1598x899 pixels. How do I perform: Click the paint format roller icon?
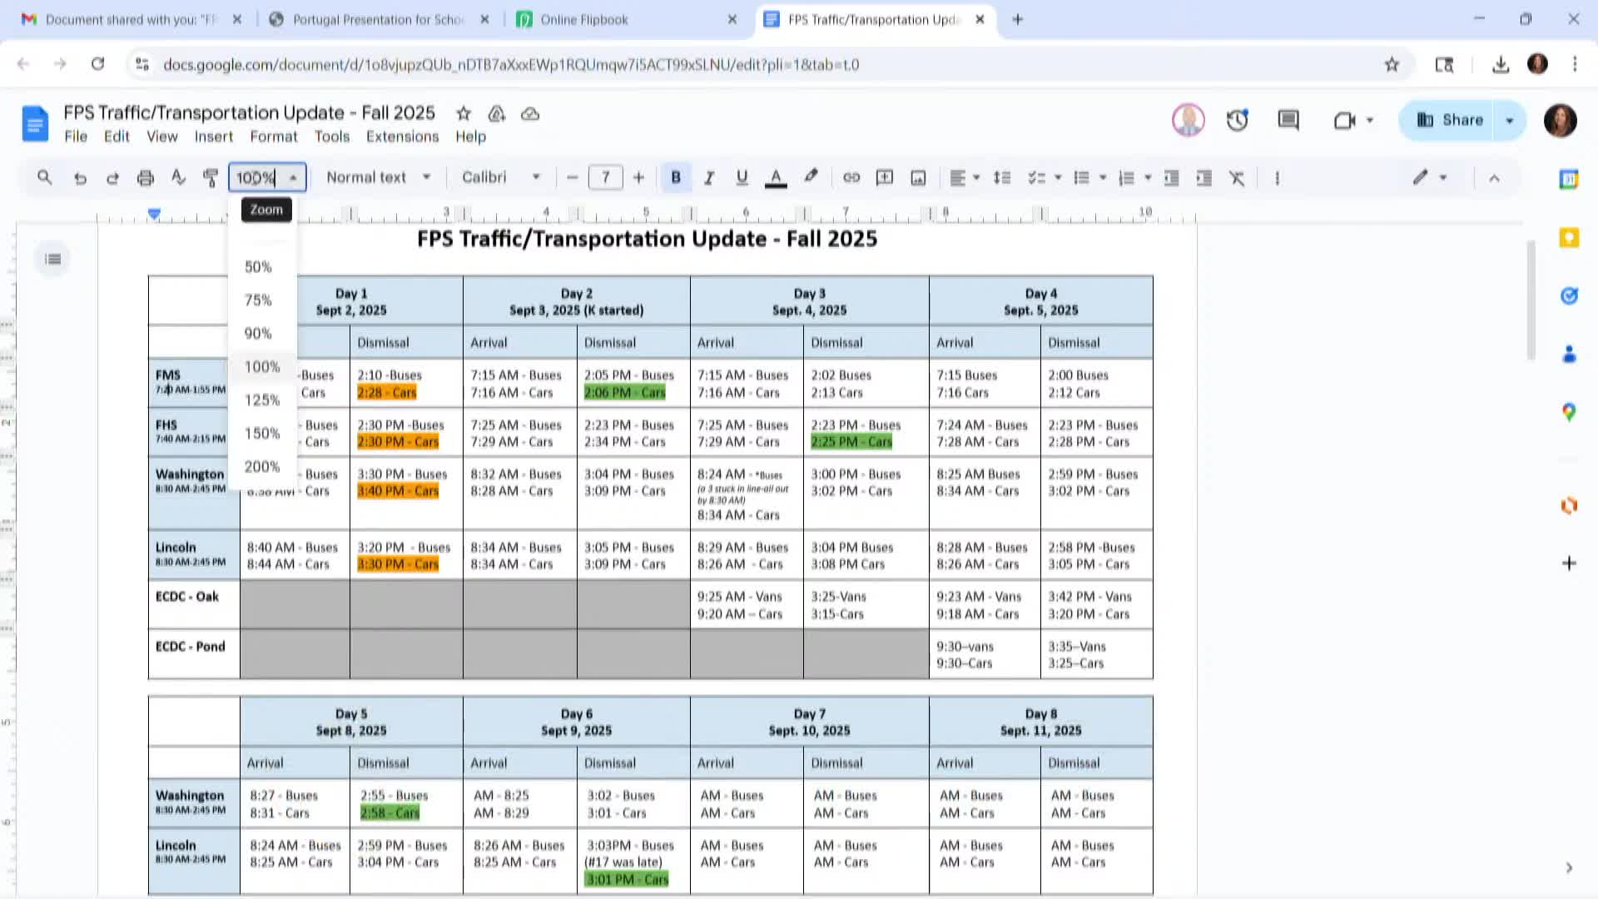click(211, 177)
